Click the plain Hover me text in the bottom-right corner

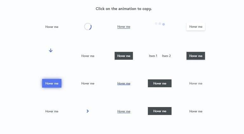coord(196,112)
